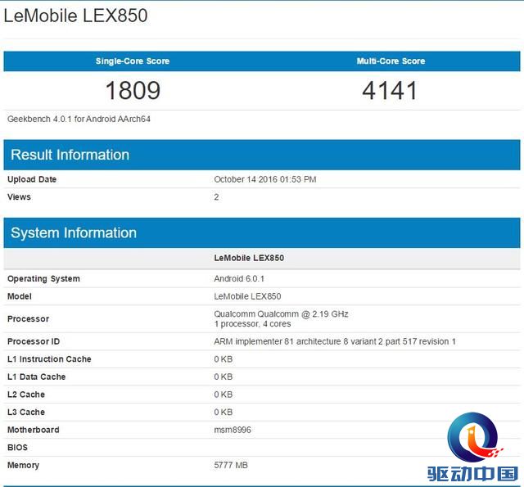The width and height of the screenshot is (524, 487).
Task: Select the Multi-Core Score header
Action: point(391,61)
